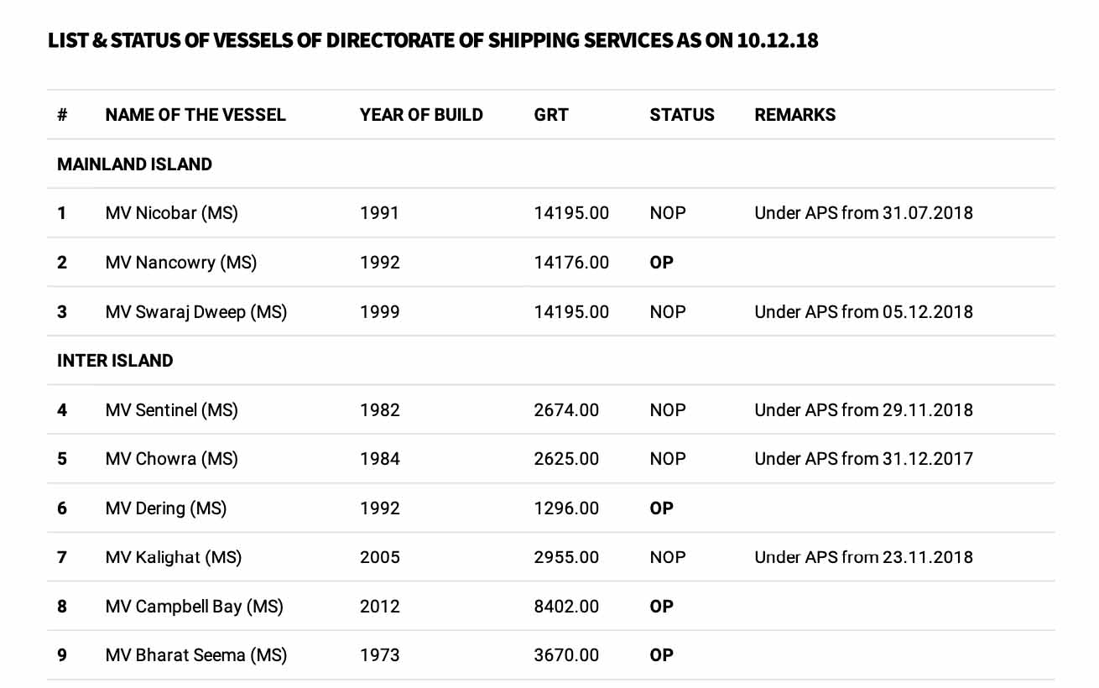Click the MV Chowra (MS) vessel name
The height and width of the screenshot is (688, 1099).
pyautogui.click(x=172, y=459)
